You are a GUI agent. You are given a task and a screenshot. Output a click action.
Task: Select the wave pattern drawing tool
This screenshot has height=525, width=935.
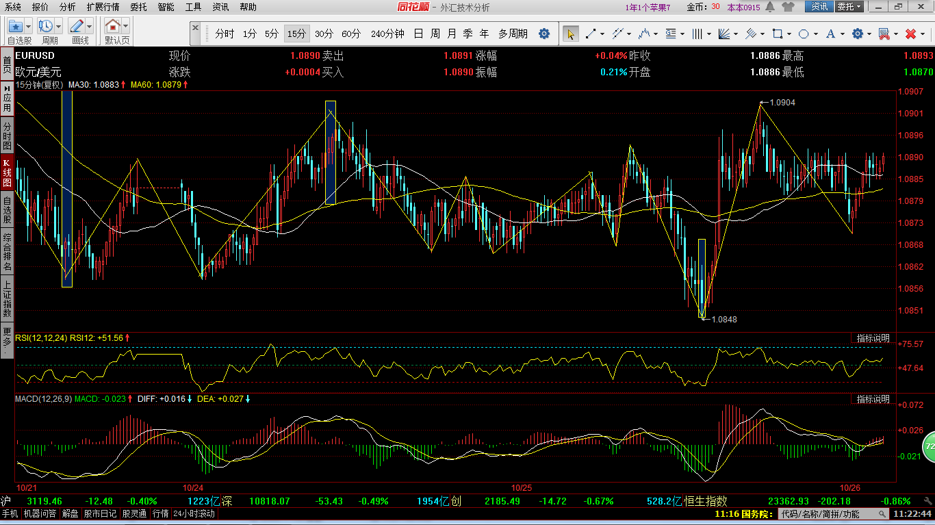pos(644,34)
